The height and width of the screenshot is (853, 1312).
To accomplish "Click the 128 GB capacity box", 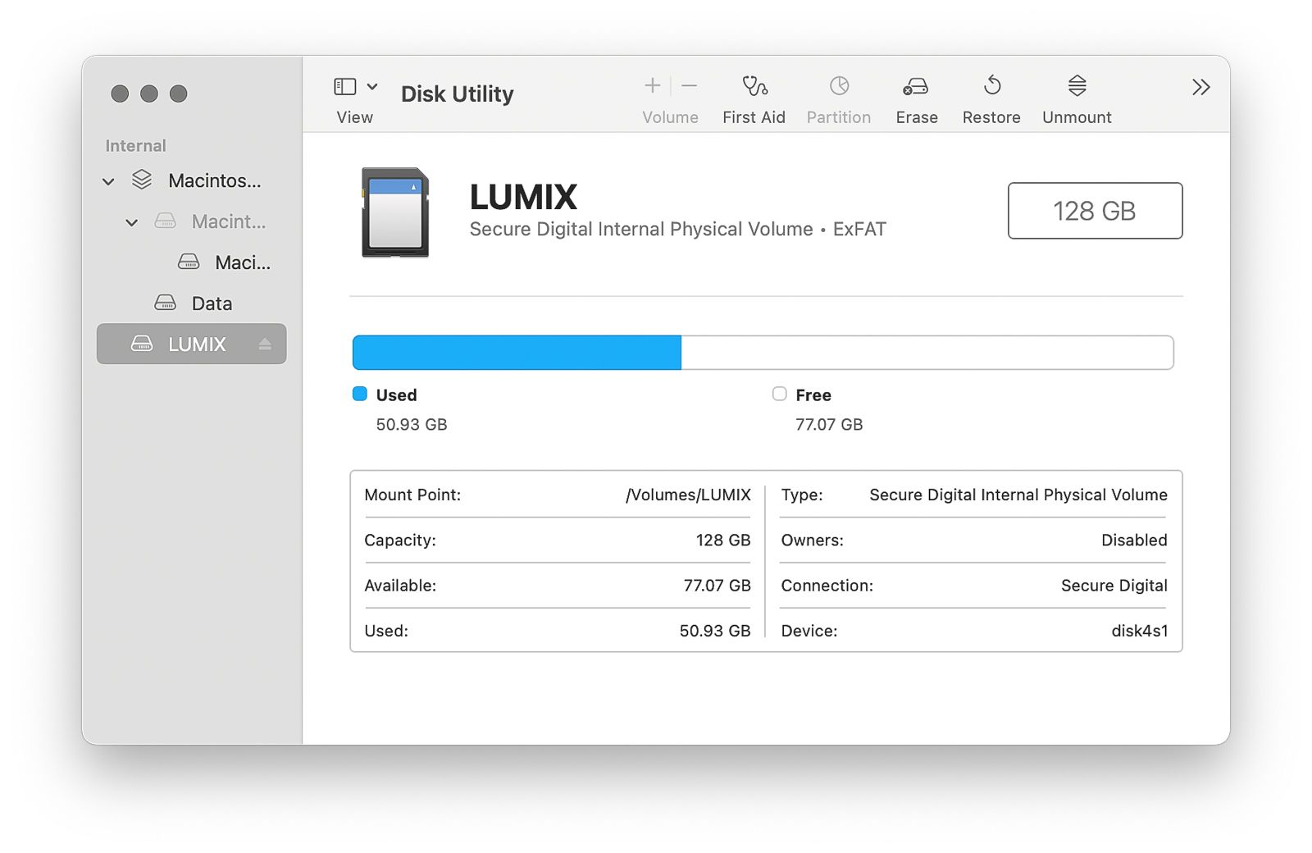I will (x=1094, y=211).
